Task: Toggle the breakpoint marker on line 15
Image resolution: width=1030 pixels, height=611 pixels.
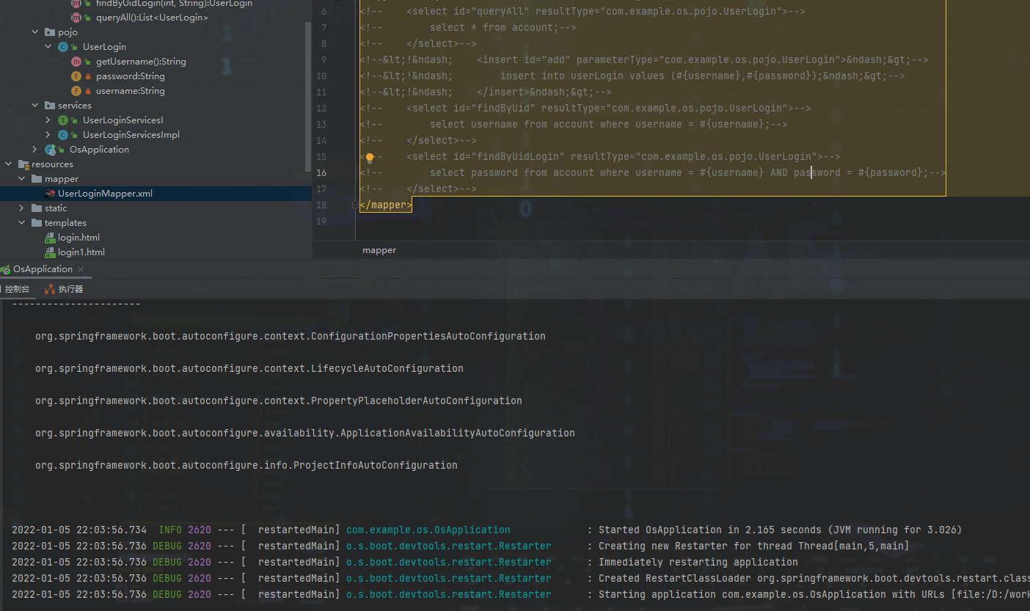Action: point(370,156)
